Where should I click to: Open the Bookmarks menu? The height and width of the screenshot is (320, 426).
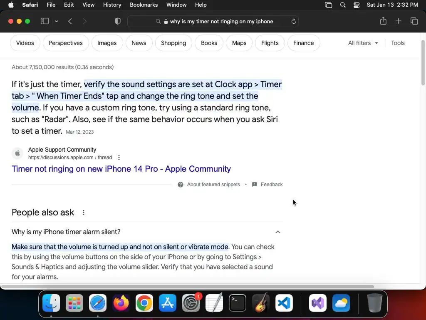pyautogui.click(x=144, y=5)
